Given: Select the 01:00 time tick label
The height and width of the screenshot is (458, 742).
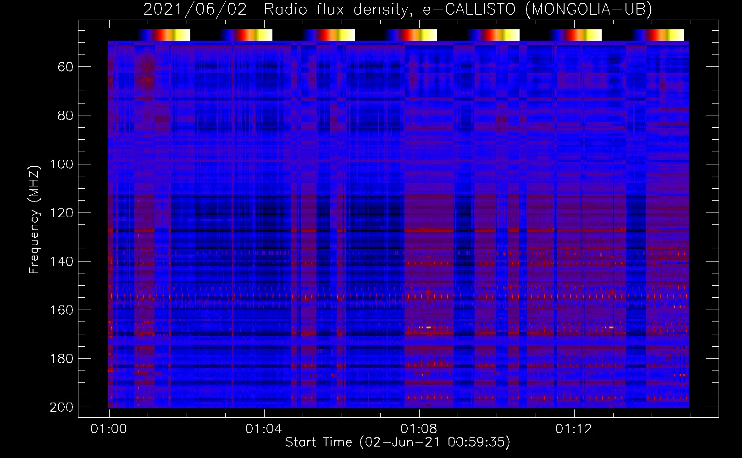Looking at the screenshot, I should [109, 429].
